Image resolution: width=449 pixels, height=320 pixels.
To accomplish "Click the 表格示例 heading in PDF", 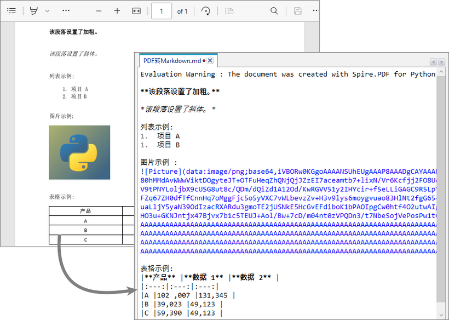I will coord(61,197).
